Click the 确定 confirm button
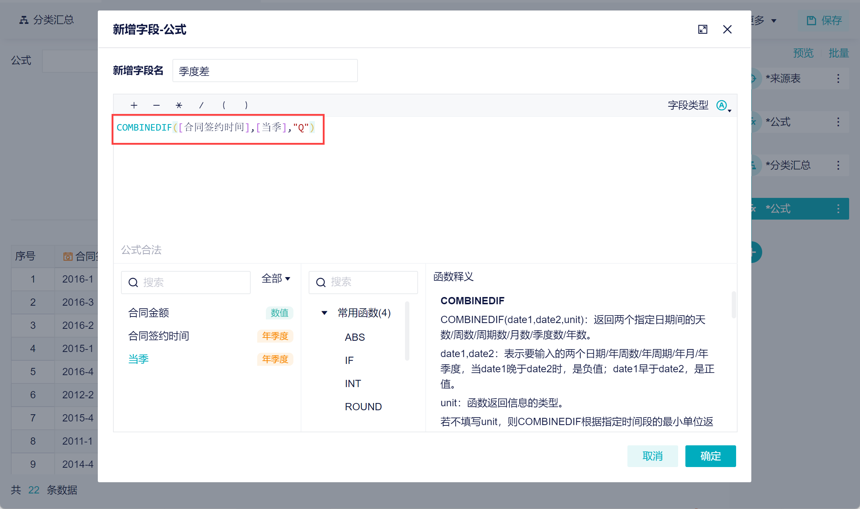Image resolution: width=860 pixels, height=509 pixels. 710,456
